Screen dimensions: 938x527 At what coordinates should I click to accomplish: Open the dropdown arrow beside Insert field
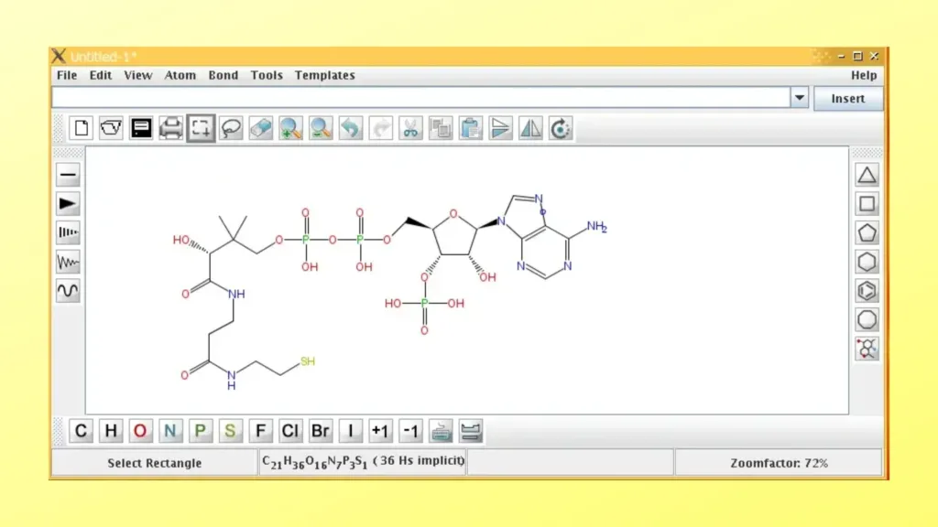click(799, 98)
